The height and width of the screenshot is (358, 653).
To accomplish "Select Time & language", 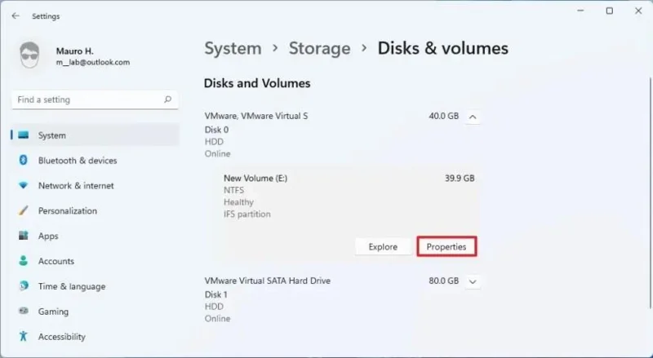I will [96, 286].
